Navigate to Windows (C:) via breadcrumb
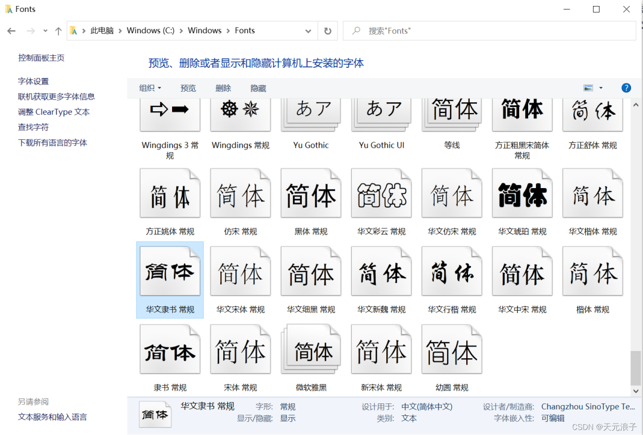 [151, 30]
